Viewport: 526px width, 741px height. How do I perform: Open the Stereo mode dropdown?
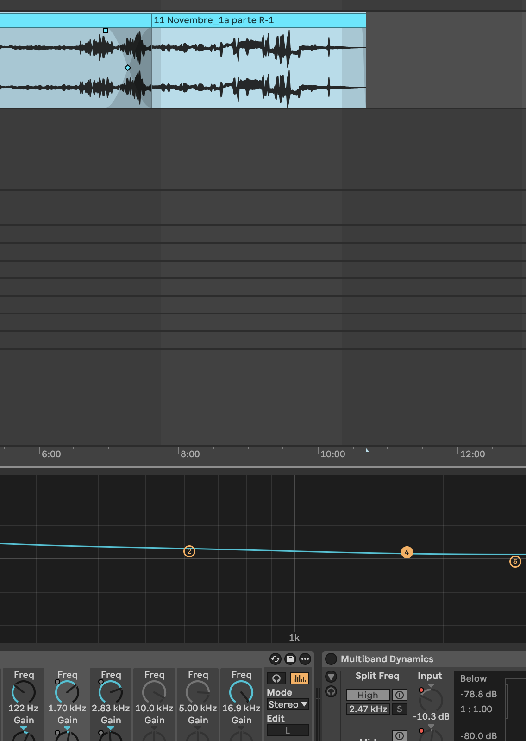coord(288,704)
